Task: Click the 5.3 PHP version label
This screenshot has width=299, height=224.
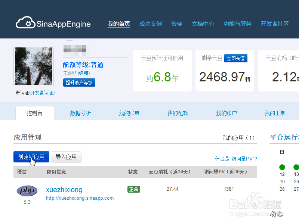Action: tap(27, 202)
